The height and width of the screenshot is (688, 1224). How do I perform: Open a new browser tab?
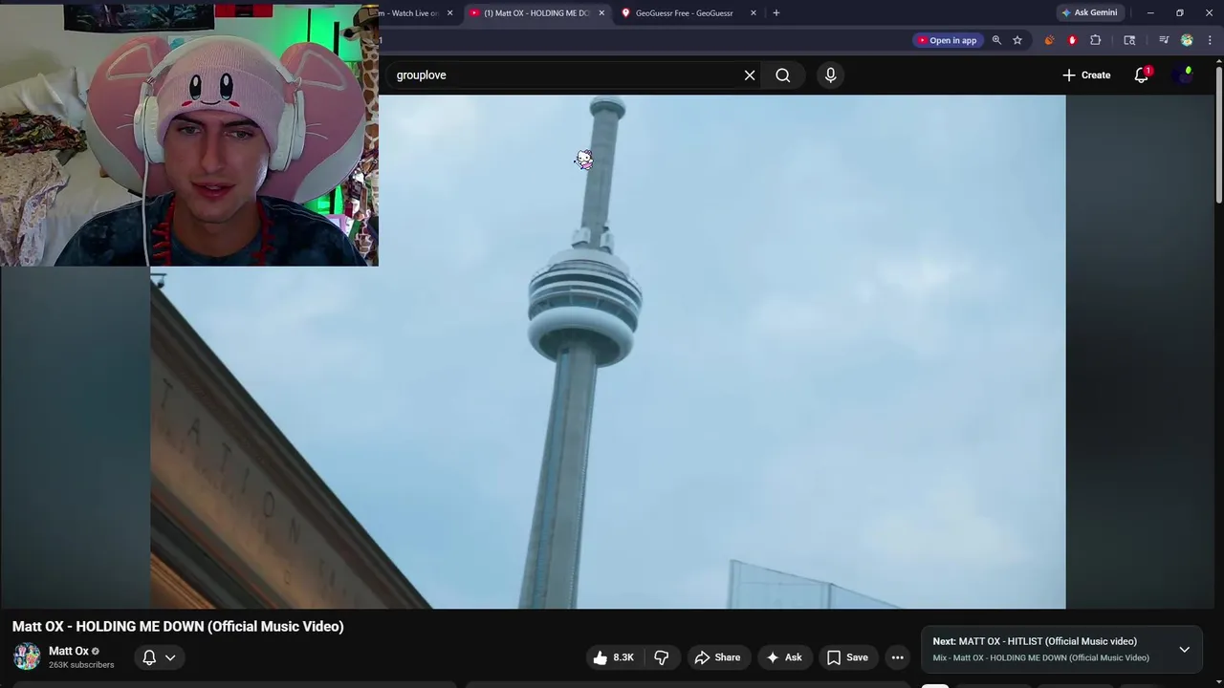pos(776,13)
